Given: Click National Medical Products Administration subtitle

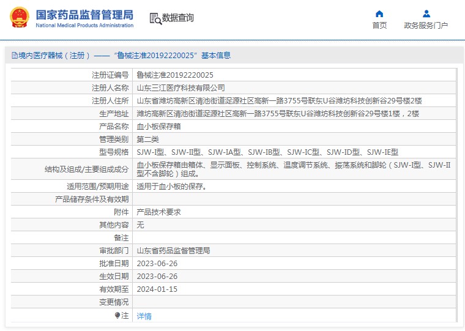Looking at the screenshot, I should [84, 25].
